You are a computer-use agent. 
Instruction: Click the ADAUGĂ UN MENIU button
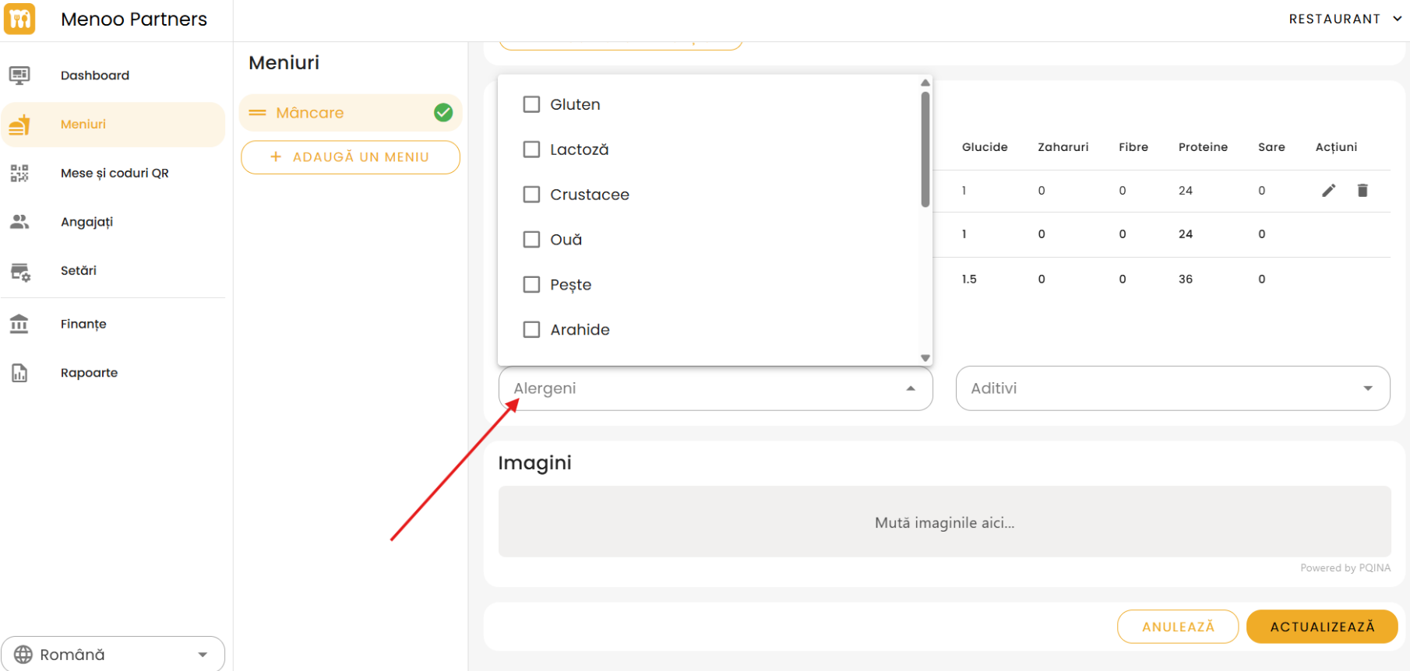[351, 157]
